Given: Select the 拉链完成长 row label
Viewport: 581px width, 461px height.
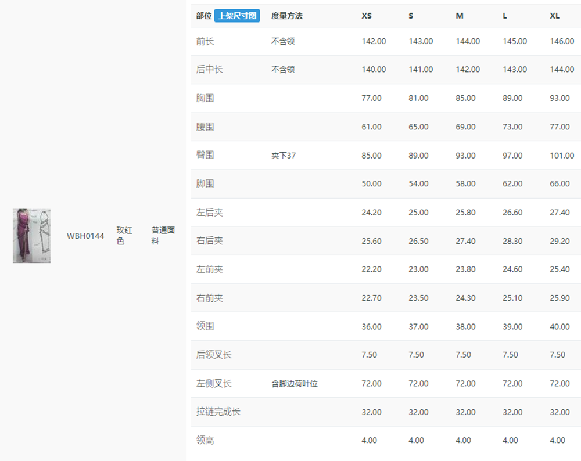Looking at the screenshot, I should [x=218, y=412].
